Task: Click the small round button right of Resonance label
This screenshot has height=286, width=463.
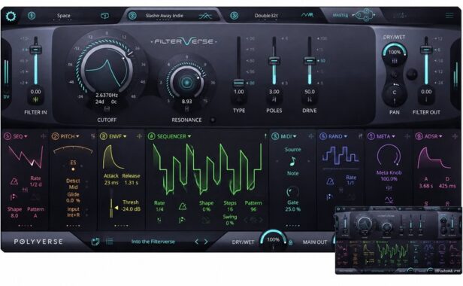Action: click(212, 120)
